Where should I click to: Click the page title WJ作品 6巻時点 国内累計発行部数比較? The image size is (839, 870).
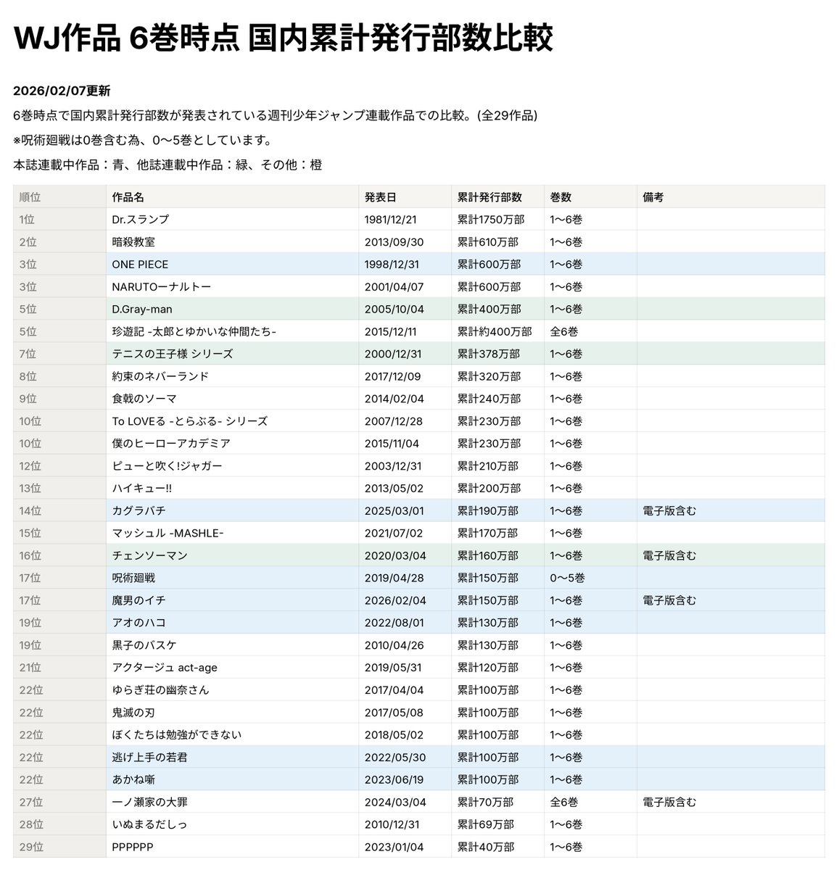[x=283, y=38]
